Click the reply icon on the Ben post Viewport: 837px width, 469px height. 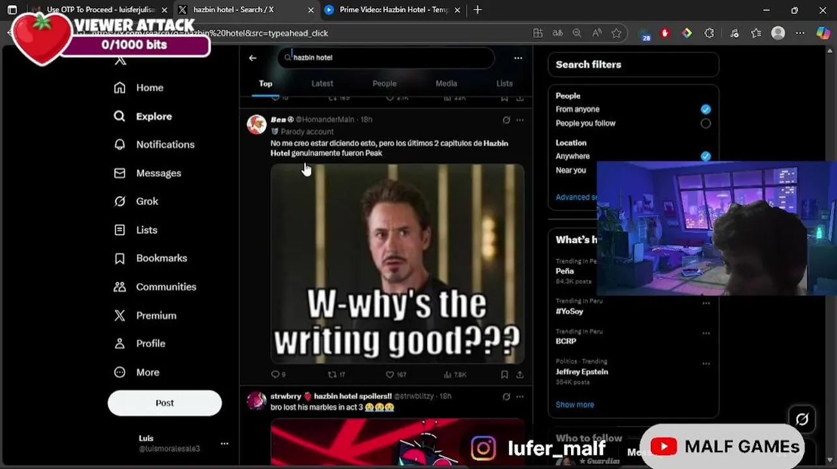tap(275, 375)
